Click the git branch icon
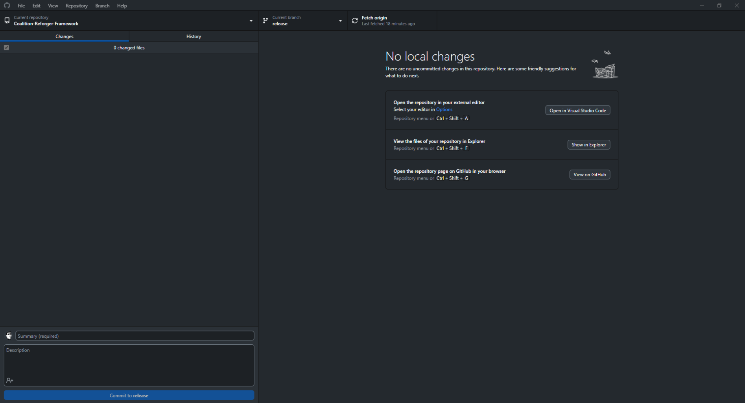The image size is (745, 403). [x=266, y=20]
